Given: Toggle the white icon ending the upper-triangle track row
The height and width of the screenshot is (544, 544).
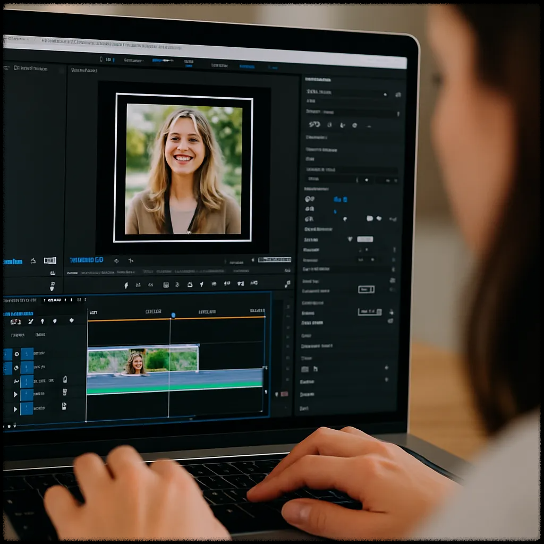Looking at the screenshot, I should pos(64,392).
